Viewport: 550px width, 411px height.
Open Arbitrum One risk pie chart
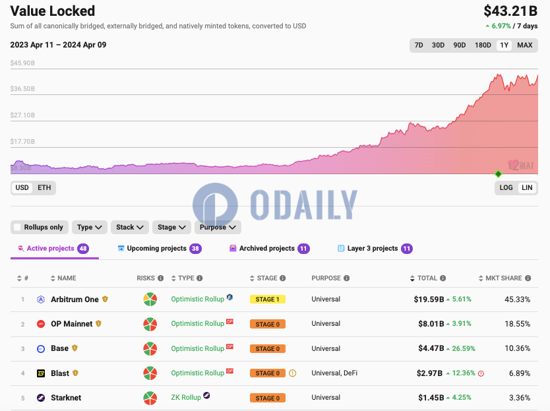click(x=150, y=300)
